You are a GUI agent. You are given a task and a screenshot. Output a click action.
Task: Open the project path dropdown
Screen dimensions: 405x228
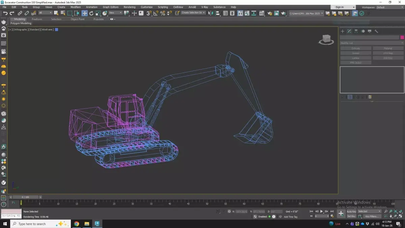point(306,13)
